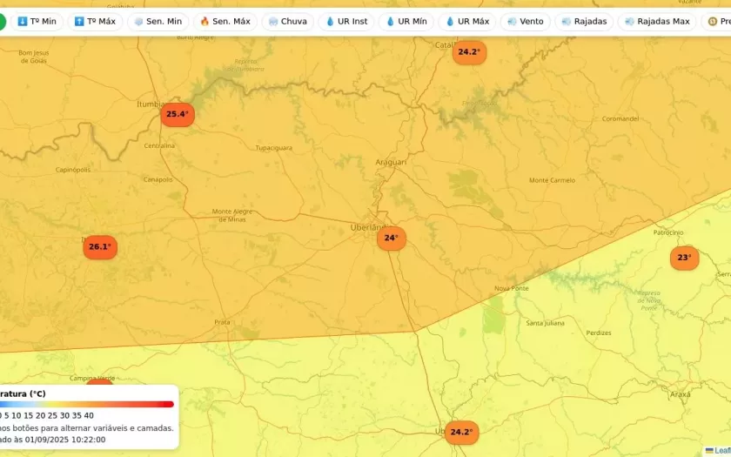Enable the UR Mín humidity layer
This screenshot has height=457, width=731.
406,22
